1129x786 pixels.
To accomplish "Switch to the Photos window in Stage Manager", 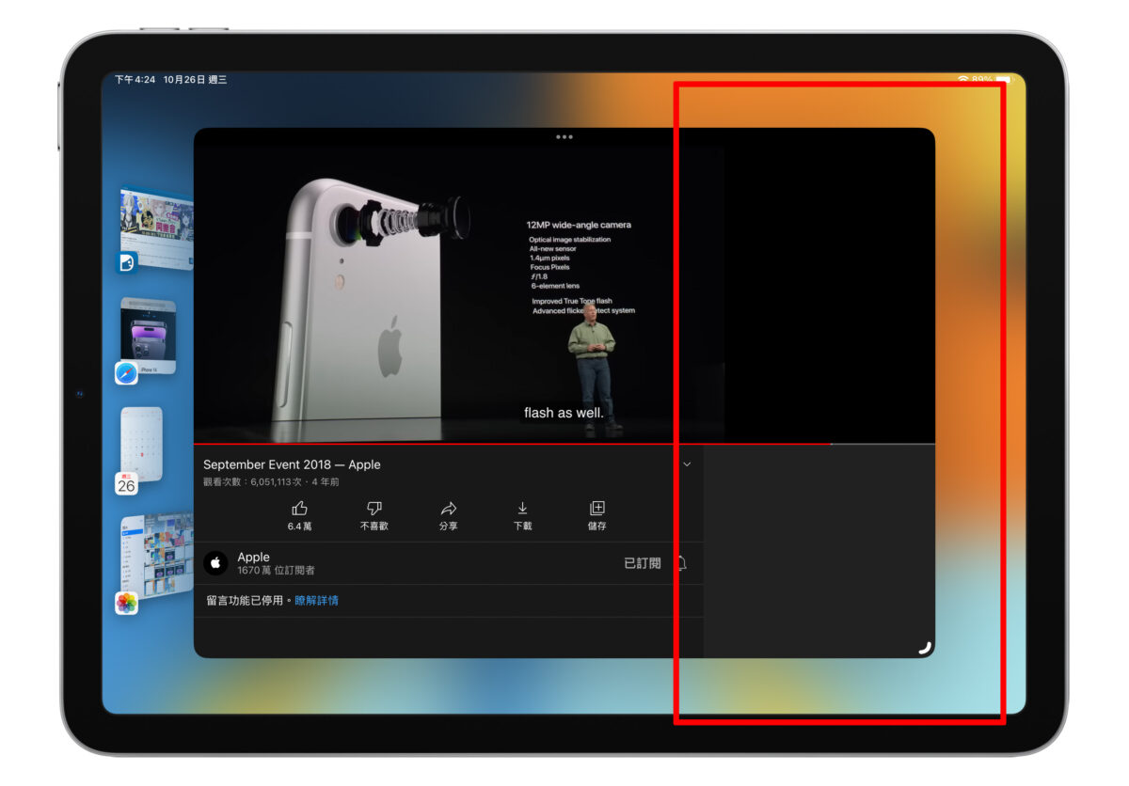I will [156, 557].
